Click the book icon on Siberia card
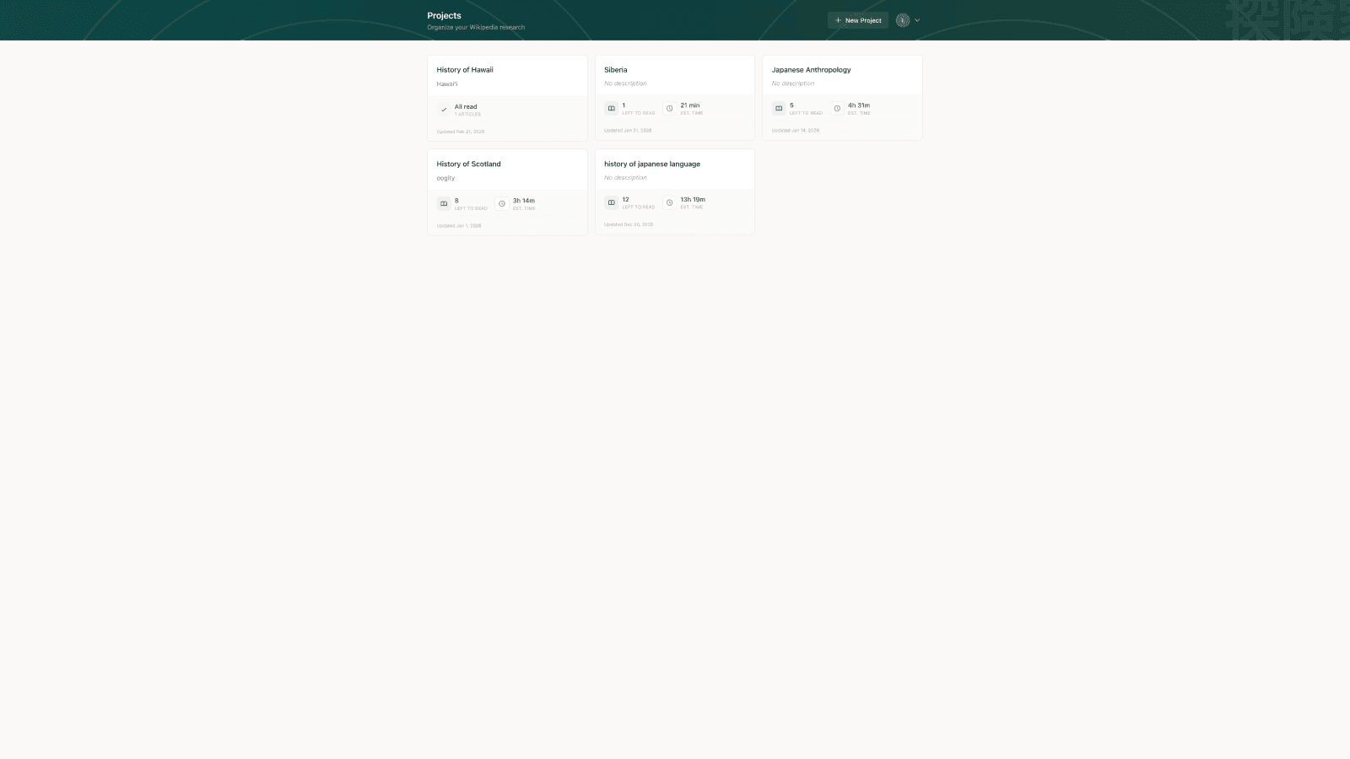The width and height of the screenshot is (1350, 759). (x=612, y=109)
